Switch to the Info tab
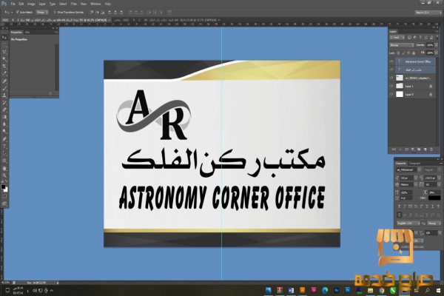The width and height of the screenshot is (444, 296). 28,33
